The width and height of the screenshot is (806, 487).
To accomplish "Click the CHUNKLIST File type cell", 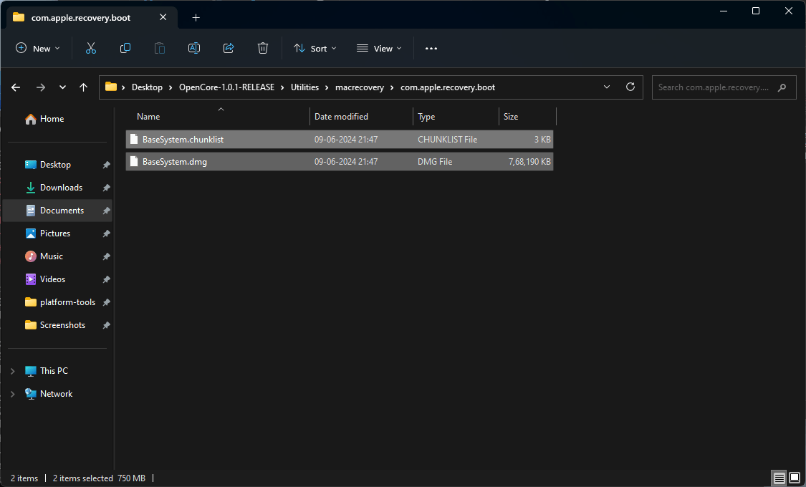I will click(447, 139).
